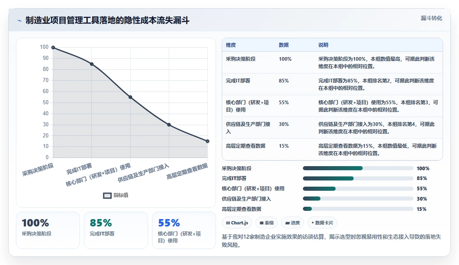Click the 供应链及生产部门接入 x-axis label
The width and height of the screenshot is (459, 265).
tap(143, 173)
